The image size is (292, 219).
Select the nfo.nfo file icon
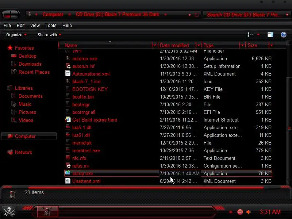coord(68,158)
